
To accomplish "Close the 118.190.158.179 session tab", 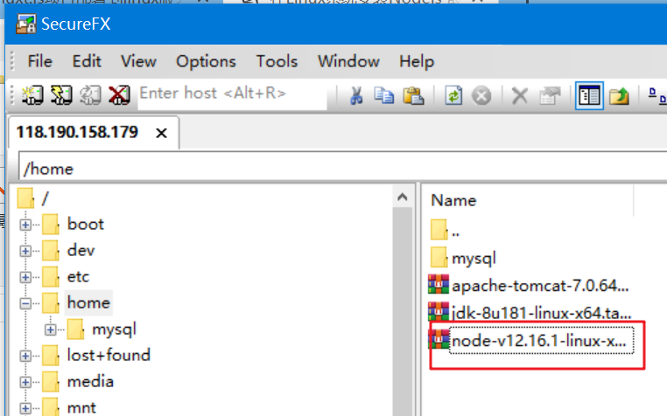I will tap(161, 133).
